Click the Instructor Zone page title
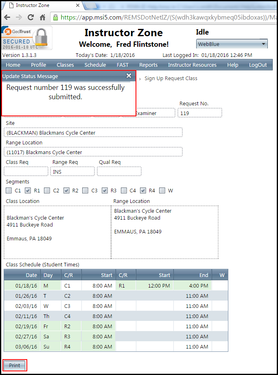This screenshot has height=375, width=278. pyautogui.click(x=123, y=33)
